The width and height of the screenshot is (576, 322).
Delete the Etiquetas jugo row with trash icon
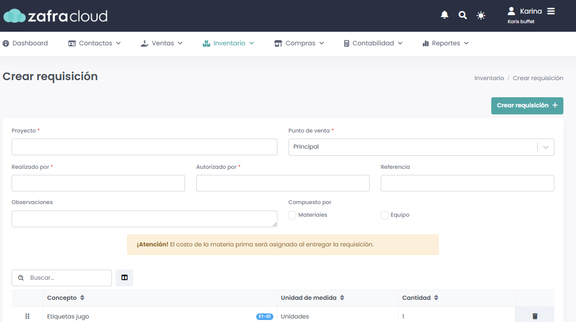coord(535,316)
